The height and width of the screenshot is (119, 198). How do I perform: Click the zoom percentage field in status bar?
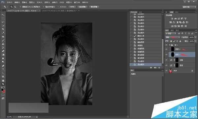click(10, 117)
